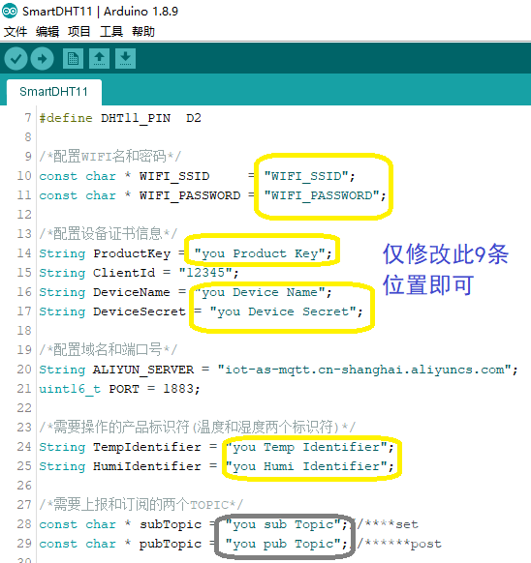Open the 工具 menu
The width and height of the screenshot is (531, 563).
coord(111,32)
